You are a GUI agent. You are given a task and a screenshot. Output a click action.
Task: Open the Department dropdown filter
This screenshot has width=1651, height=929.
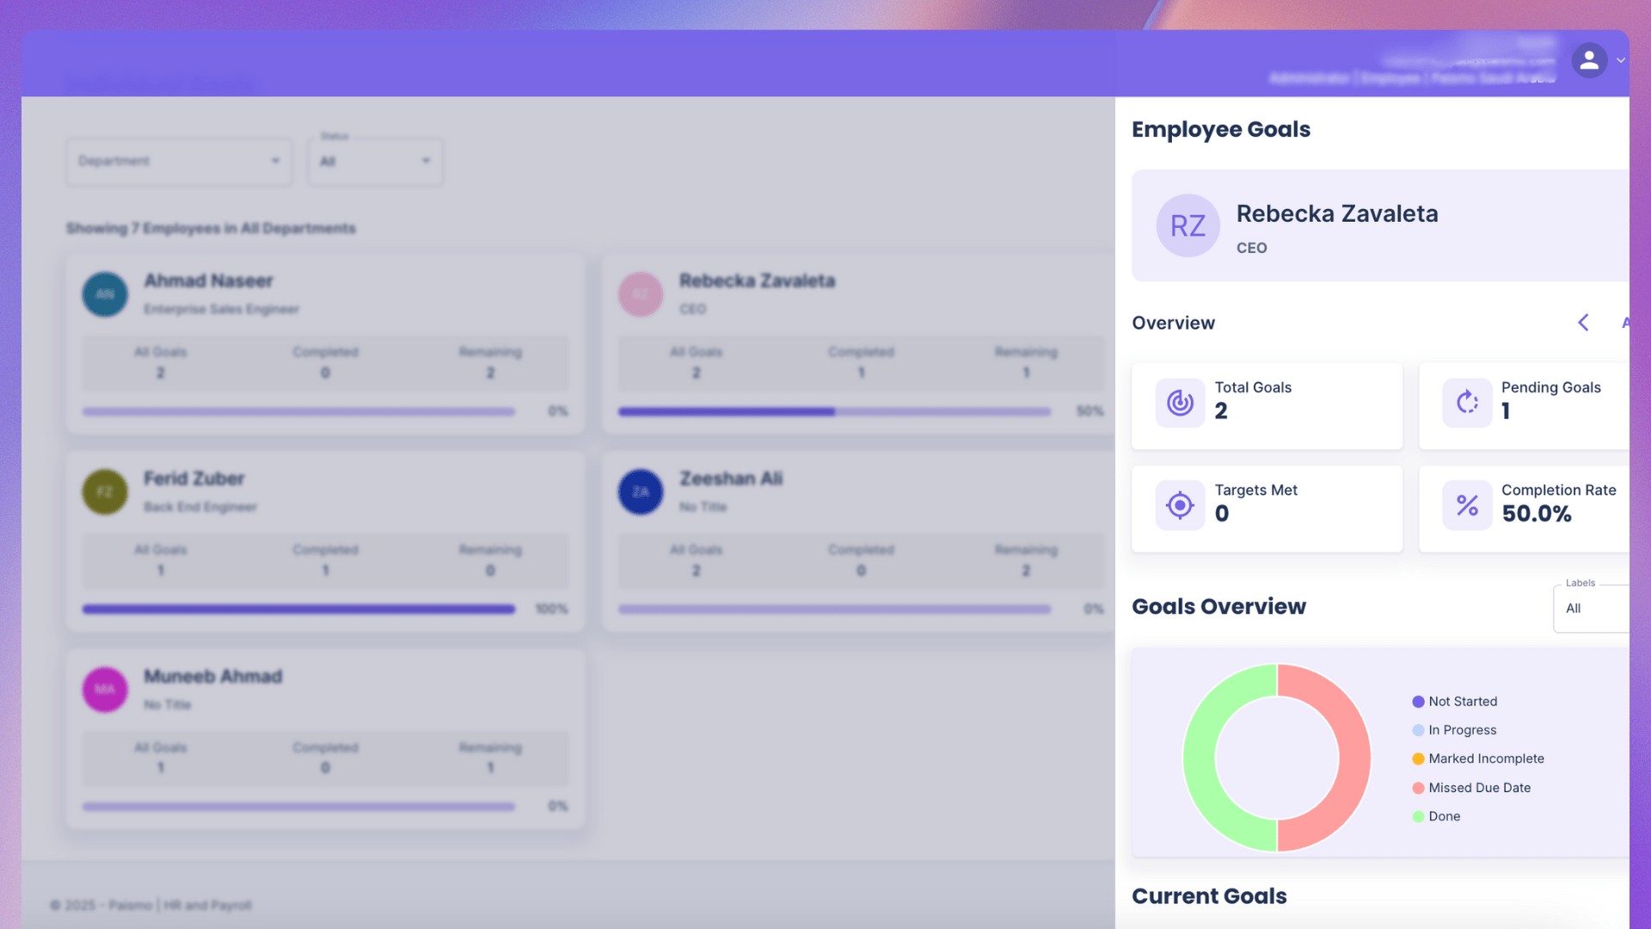179,161
